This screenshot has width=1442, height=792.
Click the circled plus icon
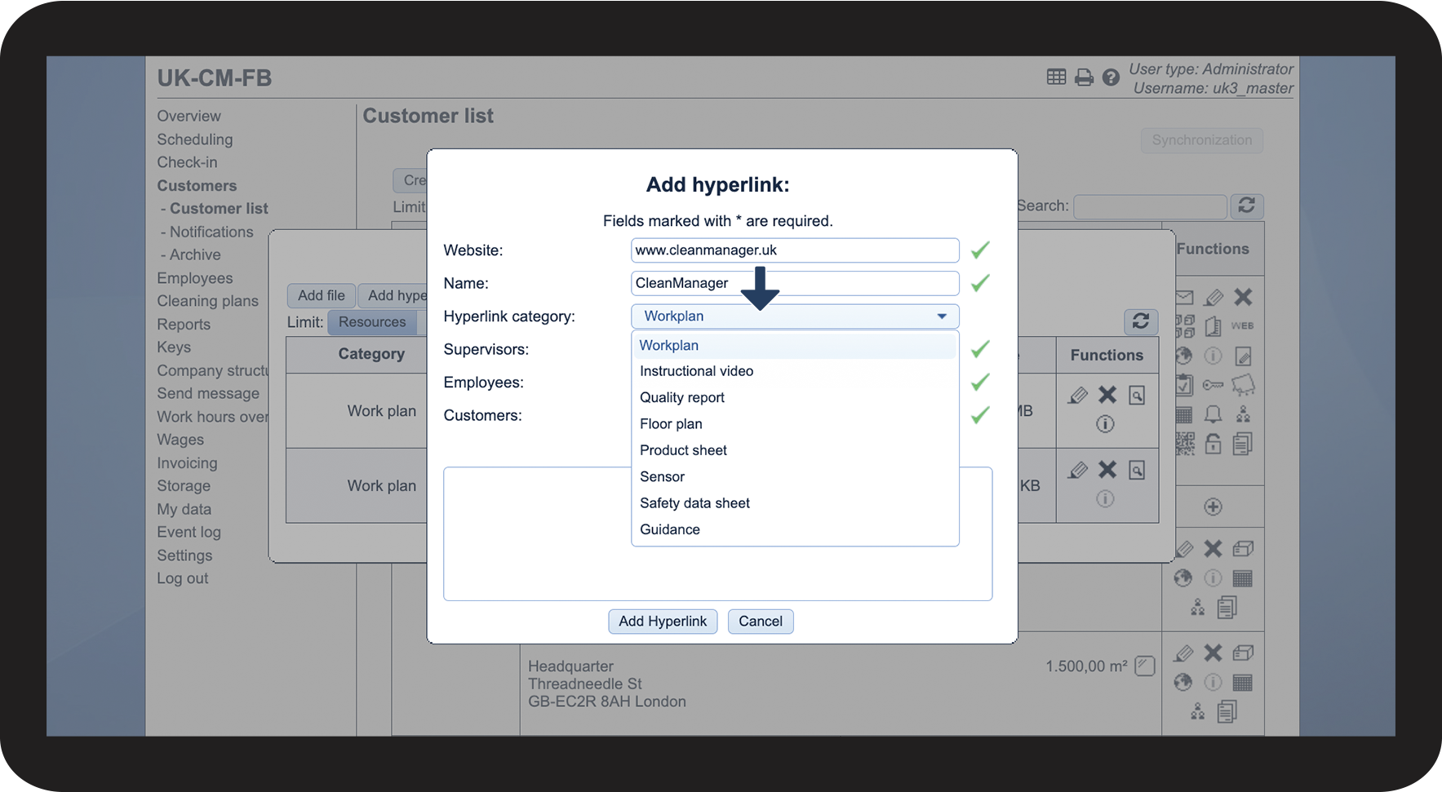pos(1213,507)
